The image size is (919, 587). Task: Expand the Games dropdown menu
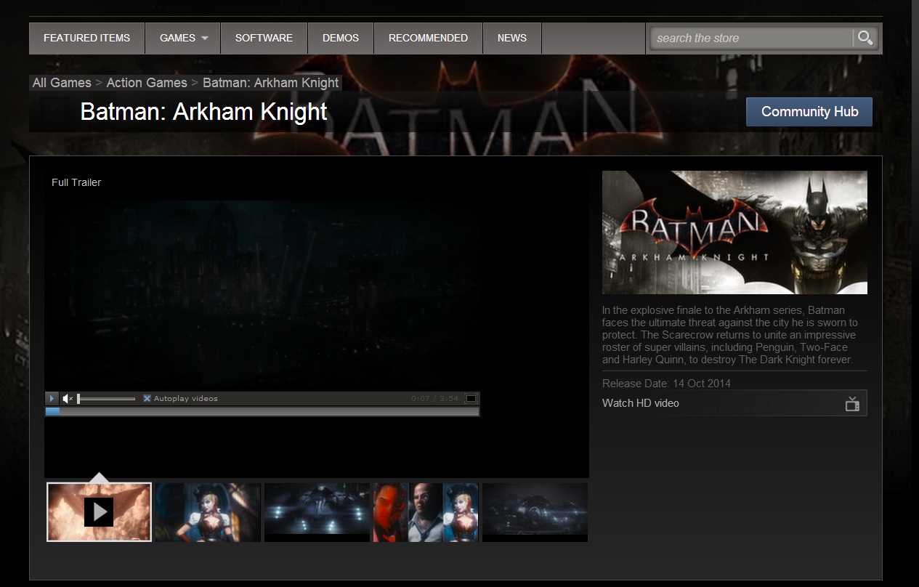coord(183,39)
